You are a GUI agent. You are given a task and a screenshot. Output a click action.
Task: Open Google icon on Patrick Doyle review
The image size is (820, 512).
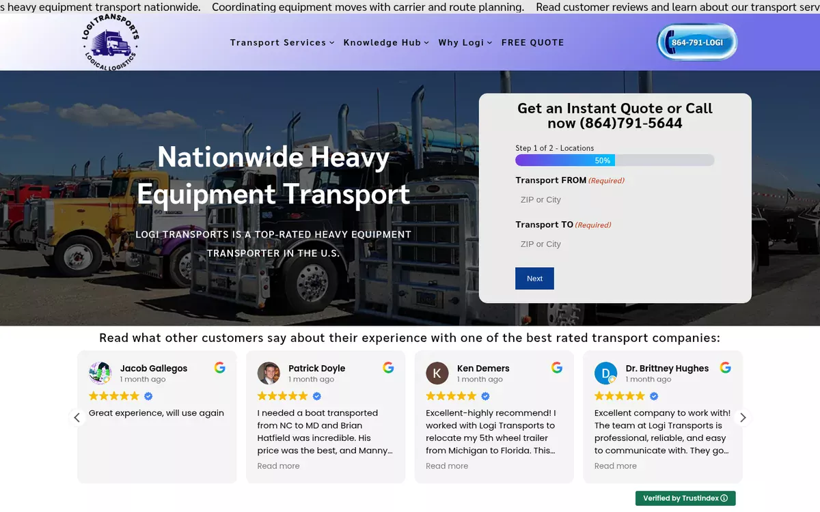[x=388, y=368]
